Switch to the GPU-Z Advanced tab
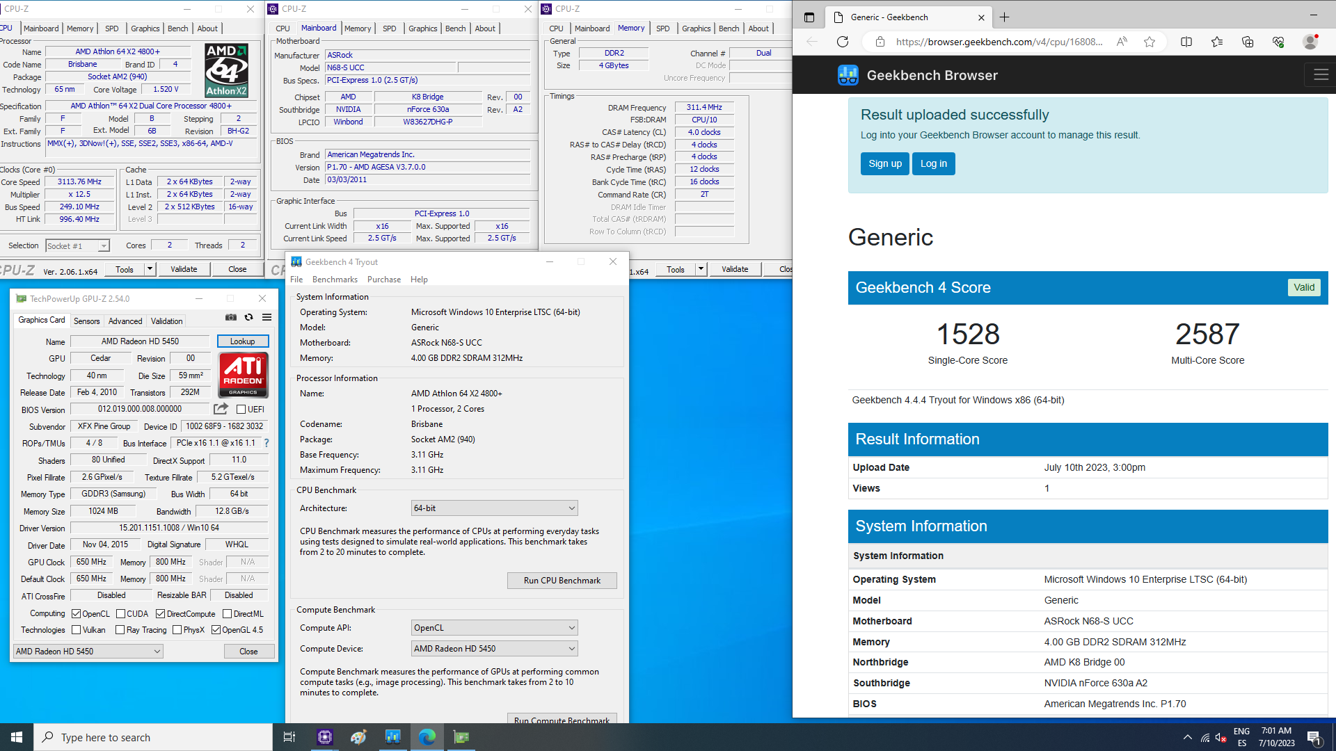This screenshot has width=1336, height=751. [125, 321]
